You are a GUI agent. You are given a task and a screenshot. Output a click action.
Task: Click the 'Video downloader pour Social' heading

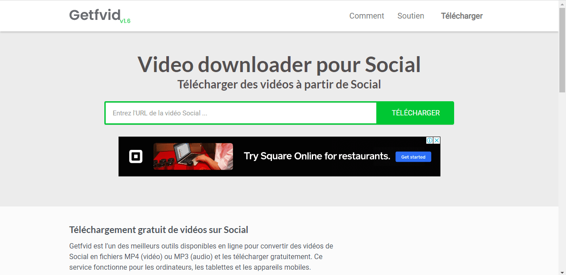(x=279, y=65)
